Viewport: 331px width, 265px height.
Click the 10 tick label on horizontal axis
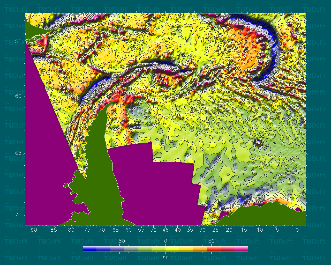pyautogui.click(x=260, y=230)
